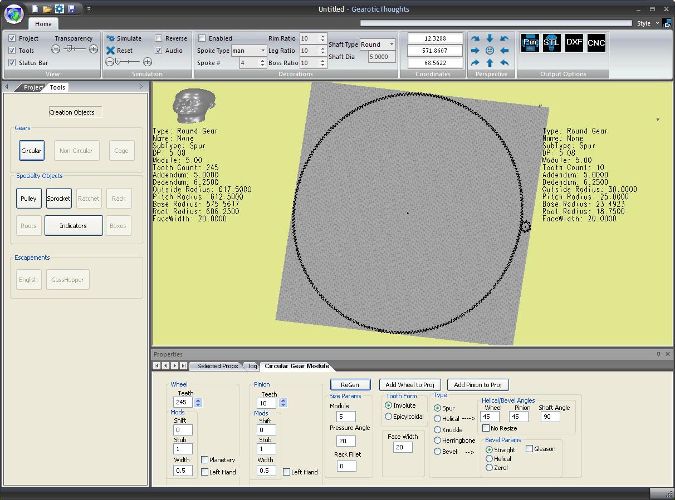Expand the Shaft Type dropdown
The height and width of the screenshot is (500, 675).
(392, 44)
